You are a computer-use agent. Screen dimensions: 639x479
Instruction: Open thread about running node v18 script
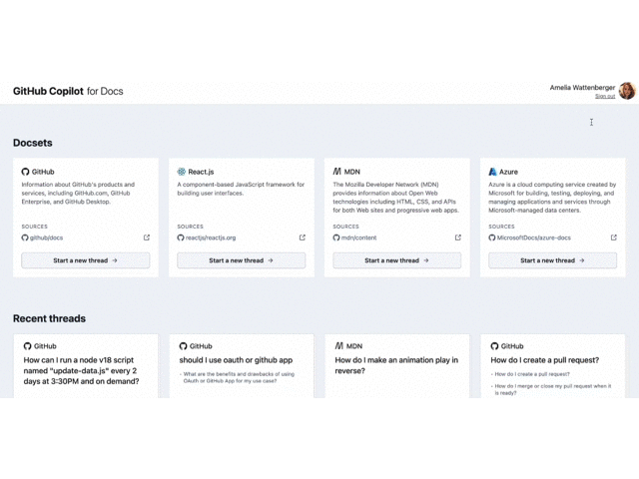coord(81,370)
